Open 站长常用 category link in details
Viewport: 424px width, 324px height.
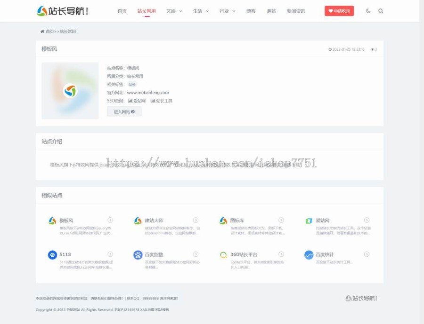(135, 76)
